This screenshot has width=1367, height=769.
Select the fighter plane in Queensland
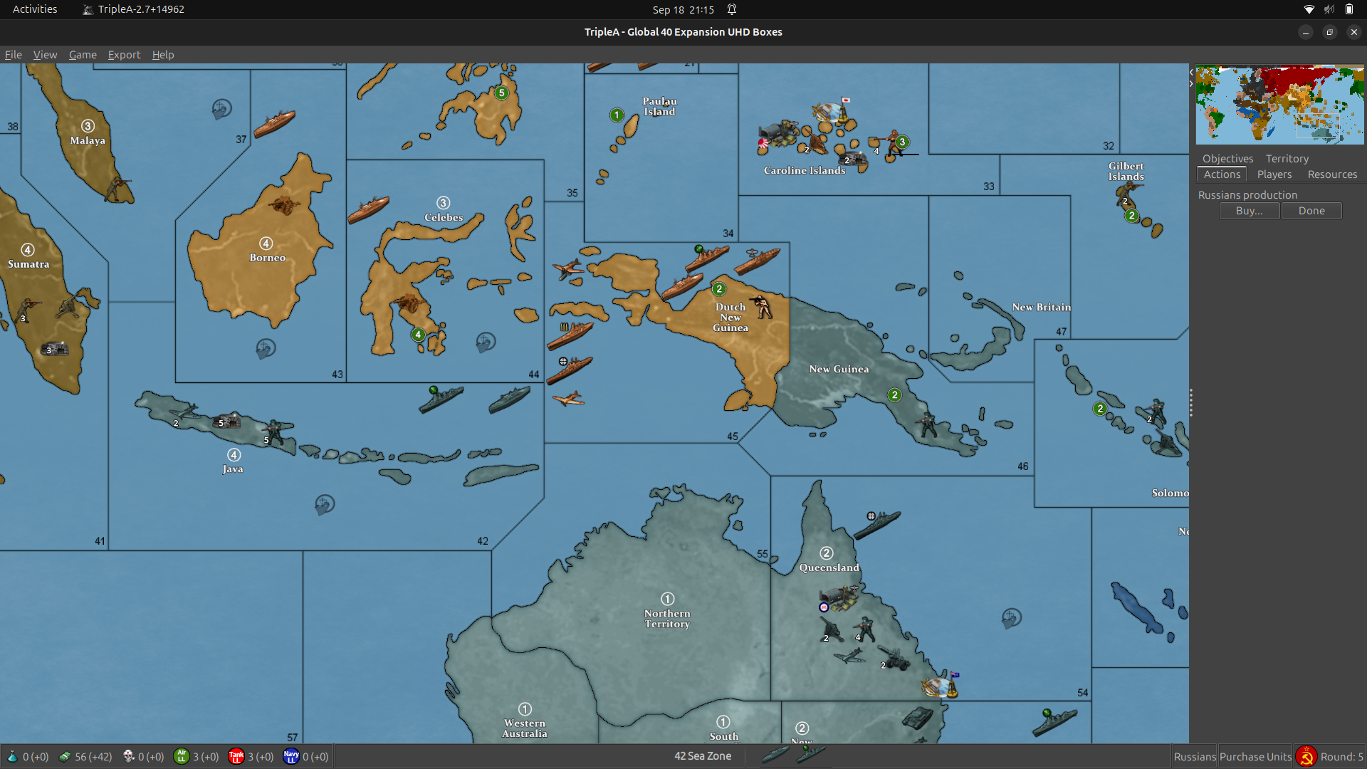849,655
